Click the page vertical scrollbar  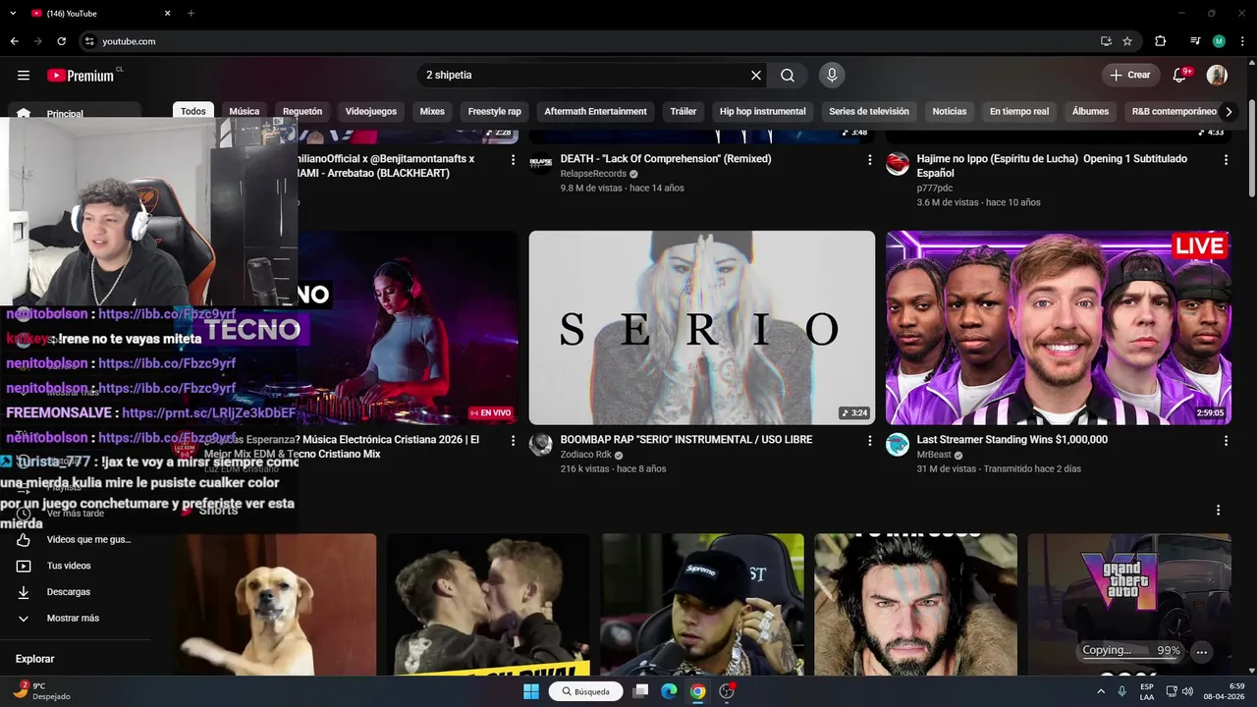pyautogui.click(x=1251, y=147)
